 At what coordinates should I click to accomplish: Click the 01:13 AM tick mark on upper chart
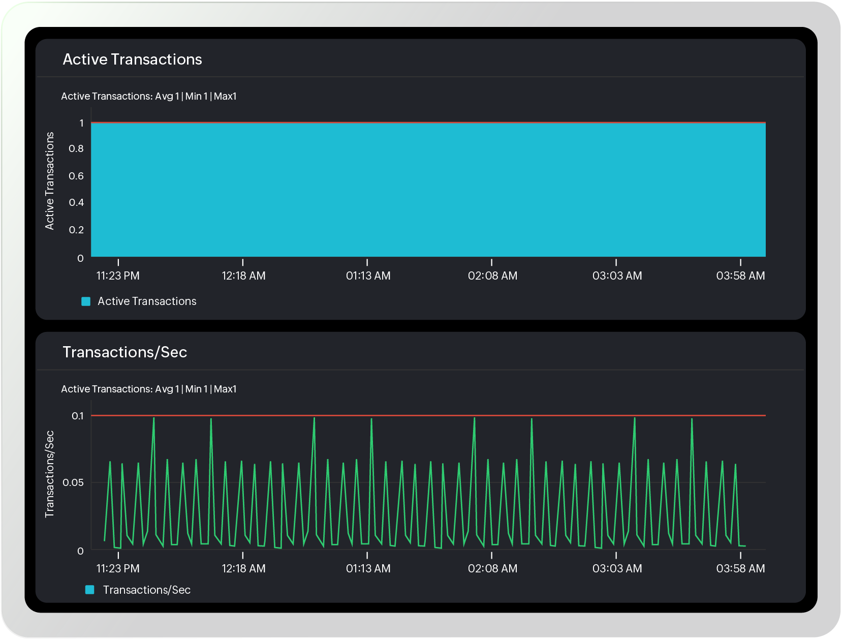pos(367,263)
